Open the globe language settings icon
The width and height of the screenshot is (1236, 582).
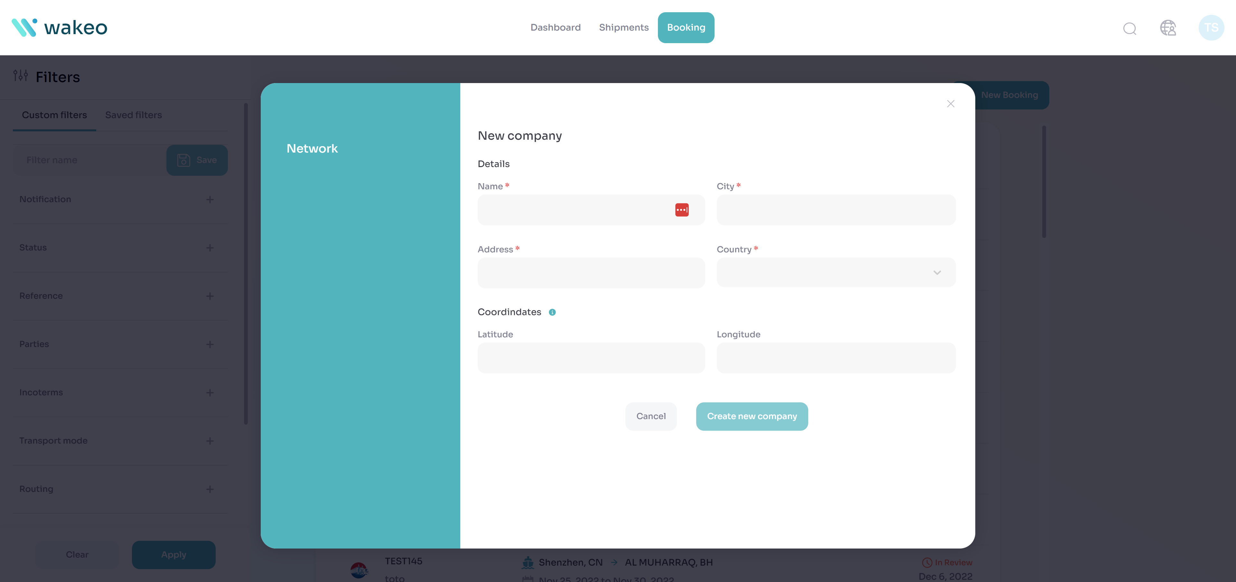(x=1168, y=28)
